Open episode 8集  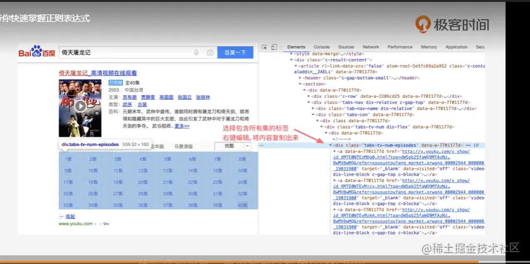(x=242, y=159)
